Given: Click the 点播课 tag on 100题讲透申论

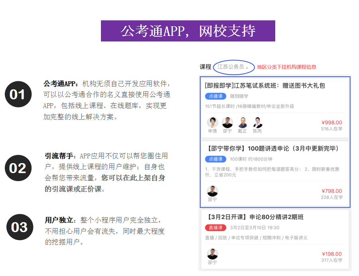Looking at the screenshot, I should pos(215,159).
